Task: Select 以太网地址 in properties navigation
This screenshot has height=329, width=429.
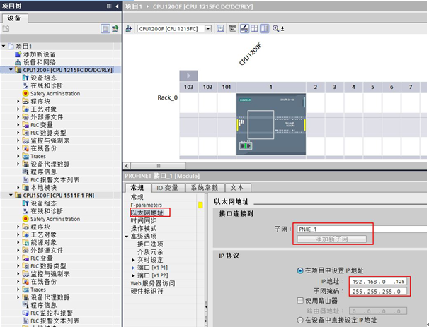Action: [147, 213]
